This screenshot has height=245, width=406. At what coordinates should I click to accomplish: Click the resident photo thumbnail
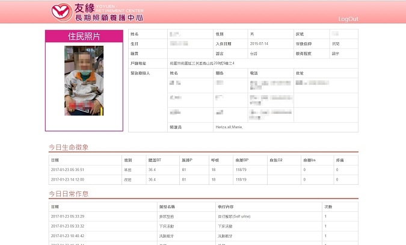point(84,81)
